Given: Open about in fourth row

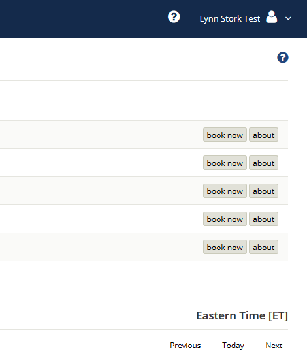Looking at the screenshot, I should pos(263,219).
